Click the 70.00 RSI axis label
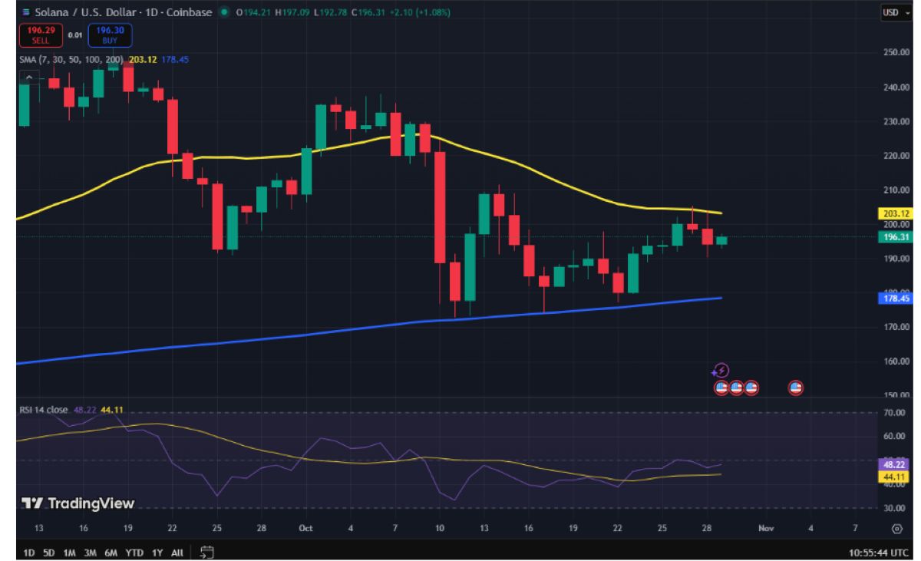Image resolution: width=921 pixels, height=561 pixels. [x=896, y=413]
